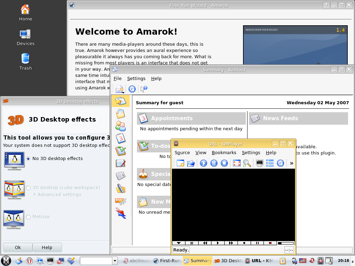This screenshot has width=355, height=266.
Task: Click KMPlayer bottom stop square control
Action: (x=244, y=243)
